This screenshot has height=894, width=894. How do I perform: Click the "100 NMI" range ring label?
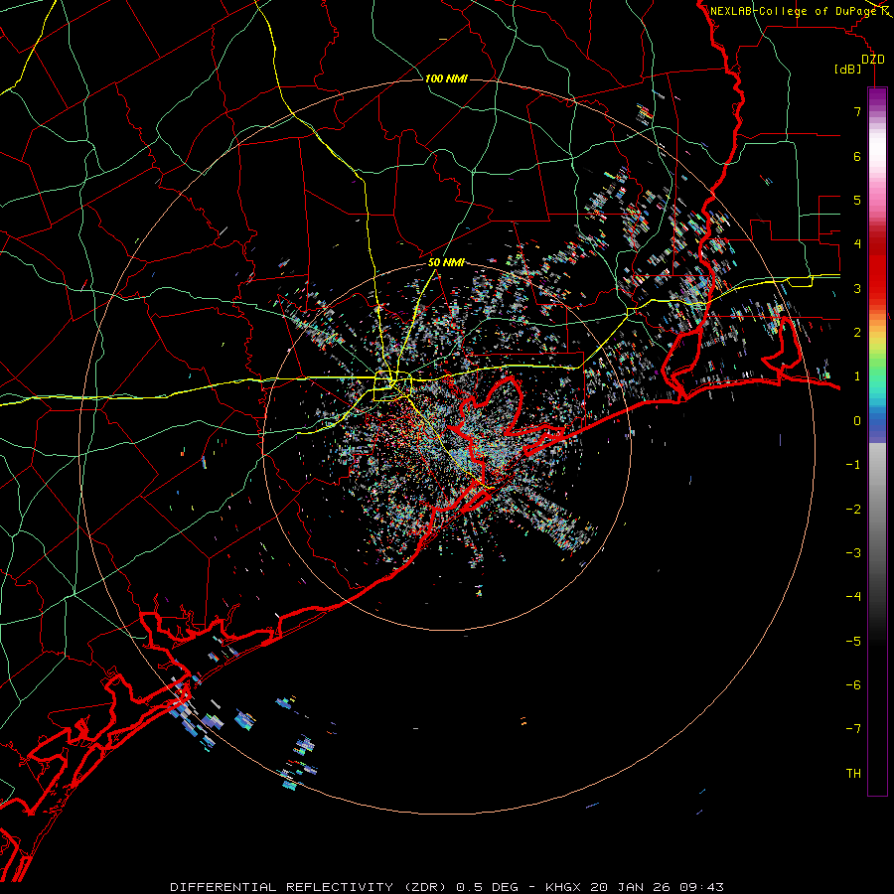(446, 78)
